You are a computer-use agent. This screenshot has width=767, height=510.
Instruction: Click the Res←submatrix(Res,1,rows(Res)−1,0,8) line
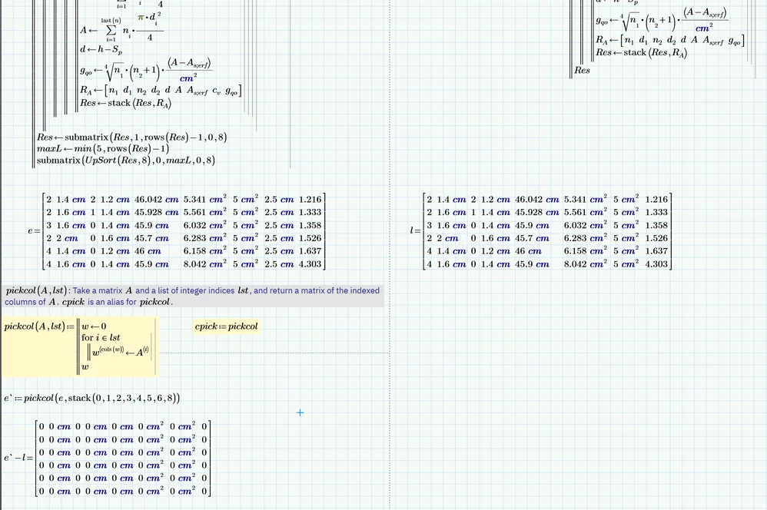click(x=131, y=137)
